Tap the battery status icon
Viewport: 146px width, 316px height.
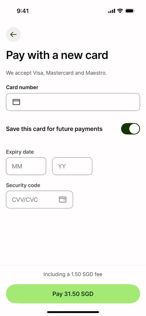point(130,11)
